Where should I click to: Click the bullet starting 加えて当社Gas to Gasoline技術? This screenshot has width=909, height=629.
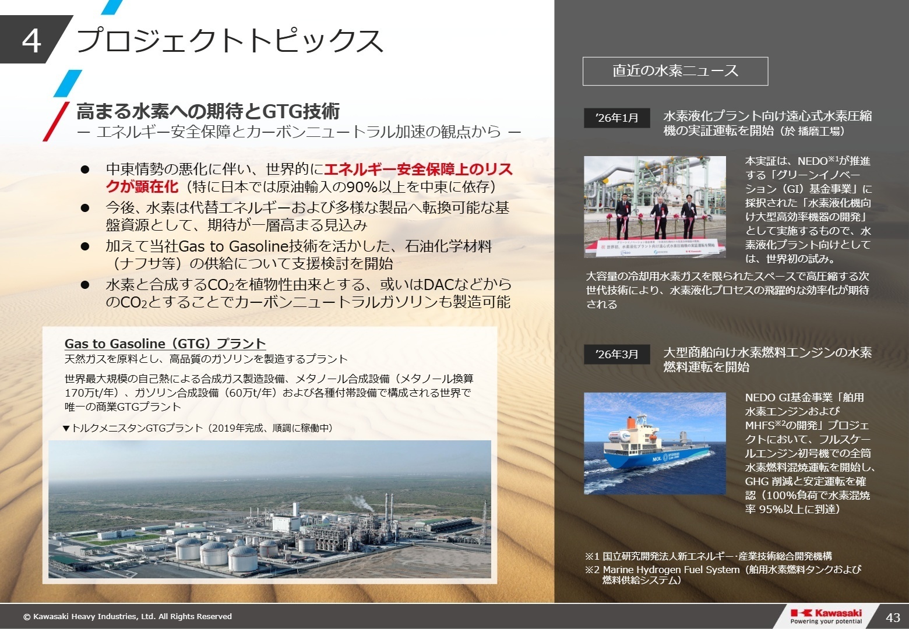pos(298,255)
